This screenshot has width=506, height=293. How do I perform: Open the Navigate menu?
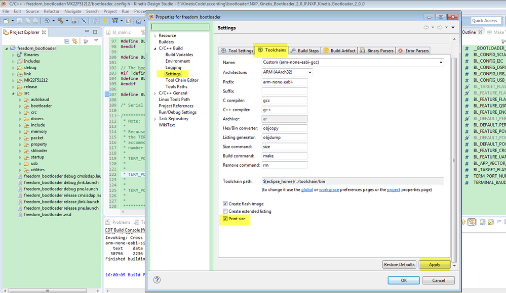pyautogui.click(x=72, y=11)
